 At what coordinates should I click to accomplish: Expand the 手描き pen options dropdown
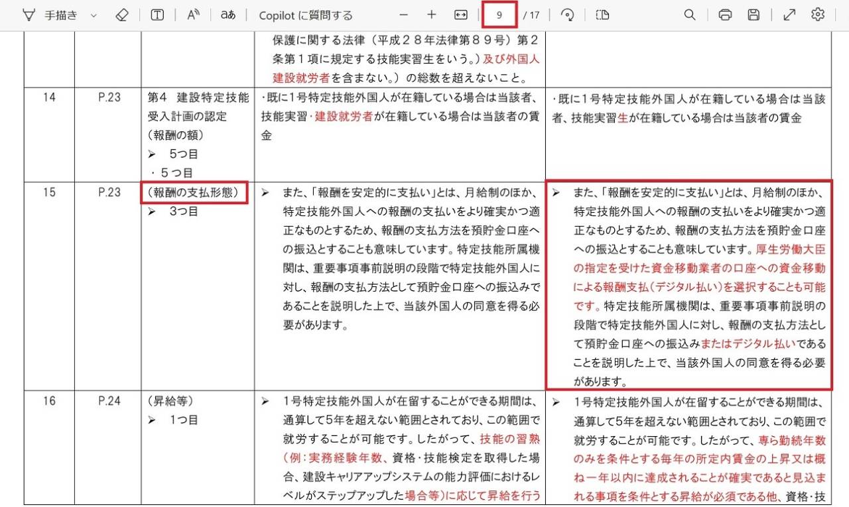93,15
